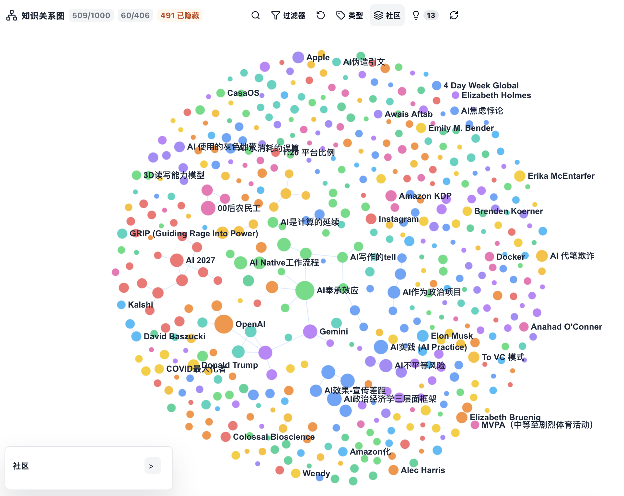Select the Colossal Bioscience node

click(x=225, y=437)
